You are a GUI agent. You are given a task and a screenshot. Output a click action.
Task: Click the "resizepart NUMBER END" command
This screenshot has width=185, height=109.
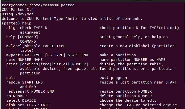[30, 91]
